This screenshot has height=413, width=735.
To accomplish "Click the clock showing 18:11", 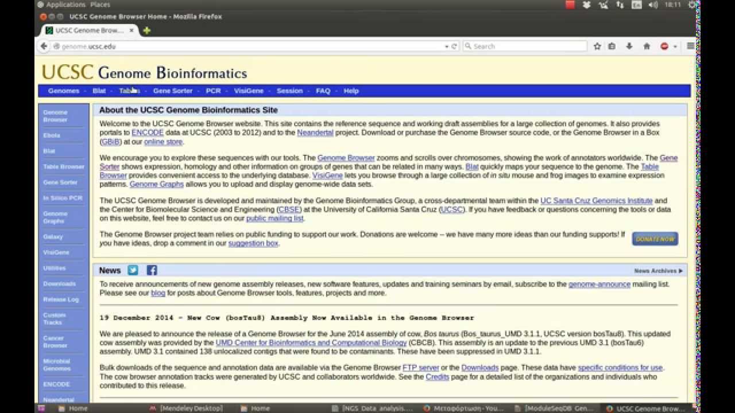I will pos(672,5).
